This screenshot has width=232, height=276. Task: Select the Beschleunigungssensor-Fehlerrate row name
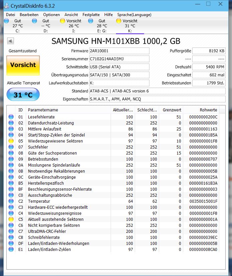point(60,189)
